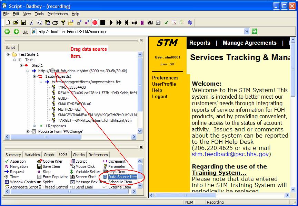Click the green browser Back arrow

7,32
